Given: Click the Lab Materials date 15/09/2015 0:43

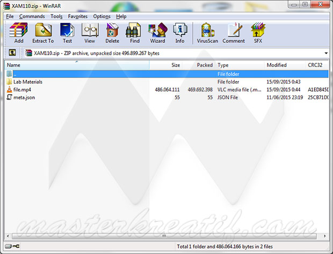Looking at the screenshot, I should [x=283, y=82].
